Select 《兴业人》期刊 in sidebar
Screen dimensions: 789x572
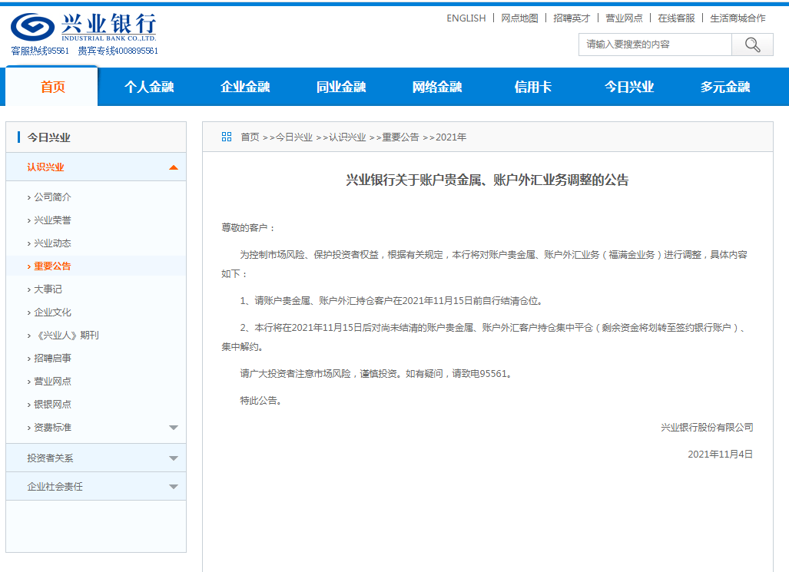(x=66, y=336)
